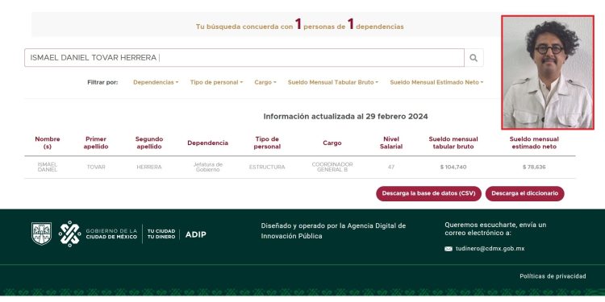Click the Queremos escucharte footer text
The height and width of the screenshot is (302, 605).
point(495,229)
